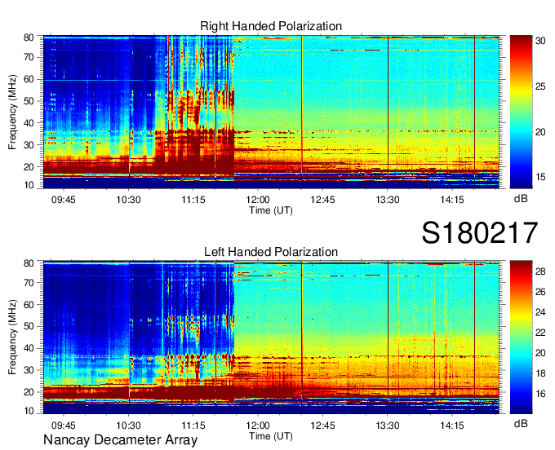The height and width of the screenshot is (450, 555).
Task: Click the Time (UT) label under top plot
Action: click(x=271, y=210)
